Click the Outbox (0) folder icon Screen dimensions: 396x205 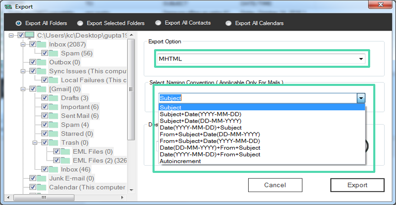tap(42, 62)
